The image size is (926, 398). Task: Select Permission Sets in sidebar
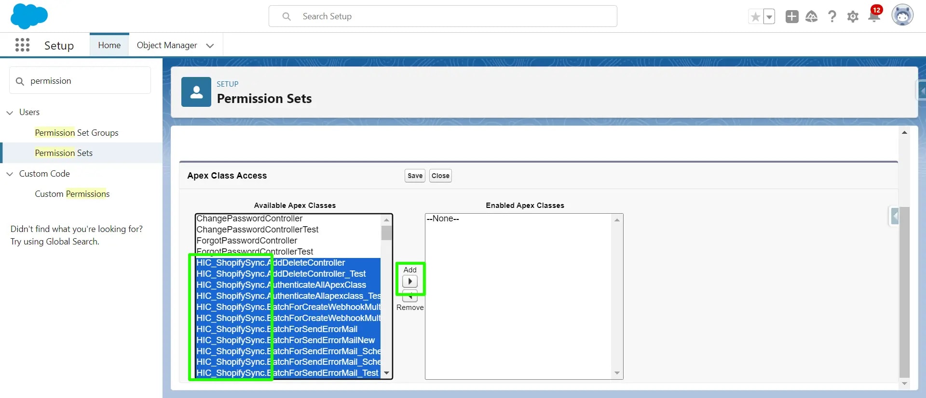(x=64, y=153)
